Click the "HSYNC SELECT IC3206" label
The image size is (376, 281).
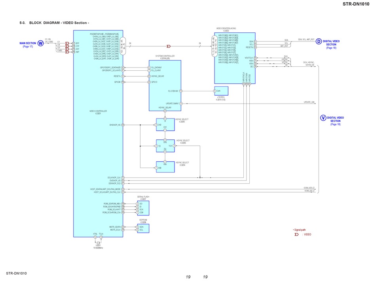point(183,142)
